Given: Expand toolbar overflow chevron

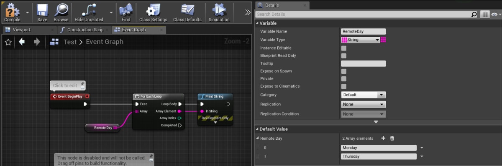Looking at the screenshot, I should pyautogui.click(x=247, y=13).
